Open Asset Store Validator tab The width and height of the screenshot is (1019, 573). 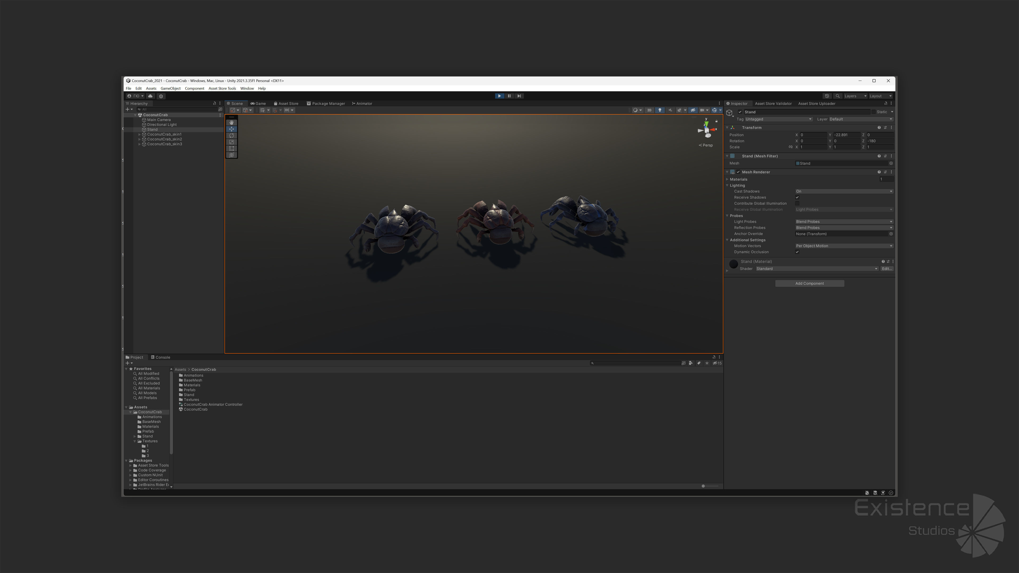[x=773, y=104]
